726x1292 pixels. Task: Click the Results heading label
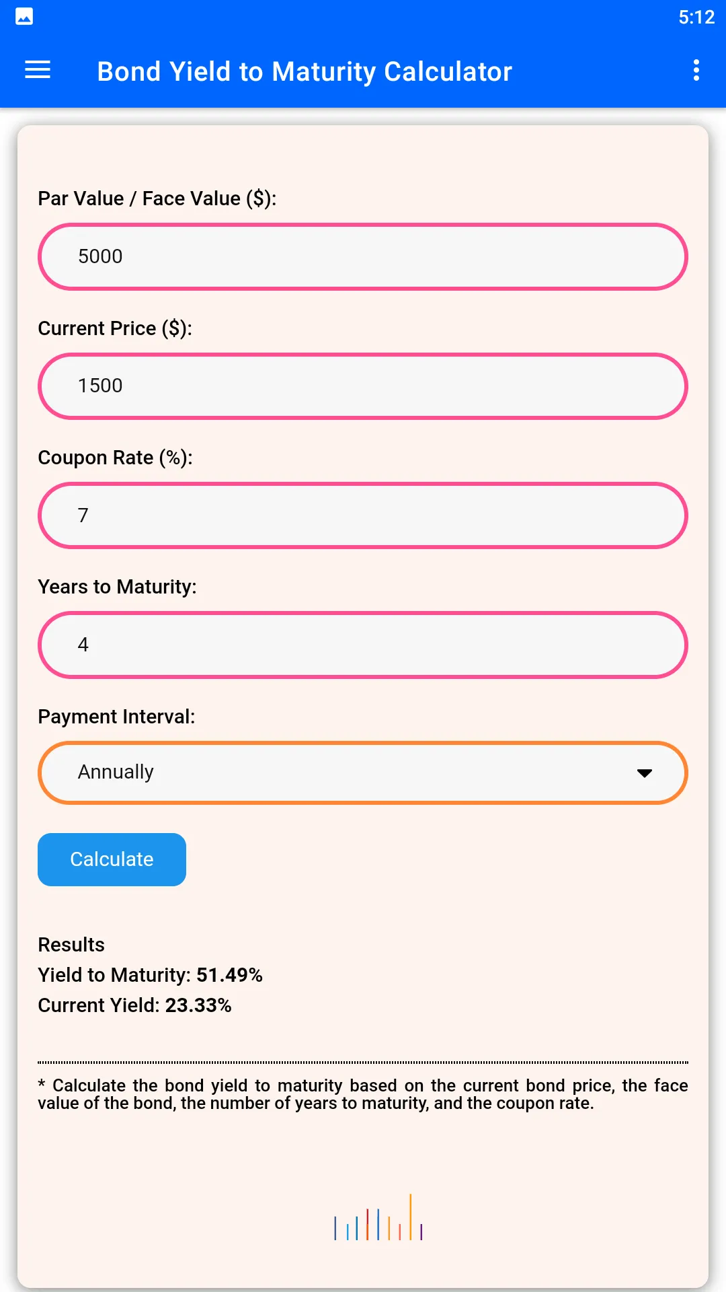71,945
